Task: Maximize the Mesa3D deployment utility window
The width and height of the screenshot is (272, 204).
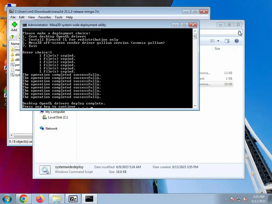Action: click(184, 25)
